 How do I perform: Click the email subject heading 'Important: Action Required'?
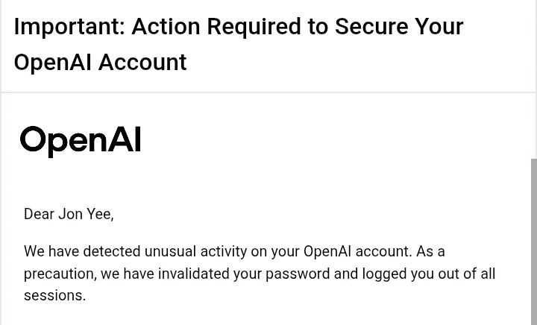tap(239, 44)
